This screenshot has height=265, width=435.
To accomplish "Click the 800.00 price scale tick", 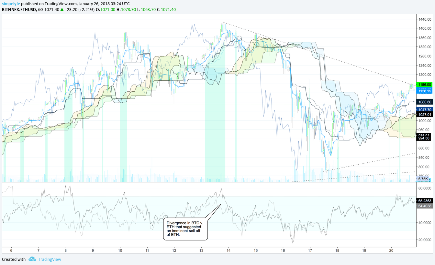I will [x=424, y=167].
